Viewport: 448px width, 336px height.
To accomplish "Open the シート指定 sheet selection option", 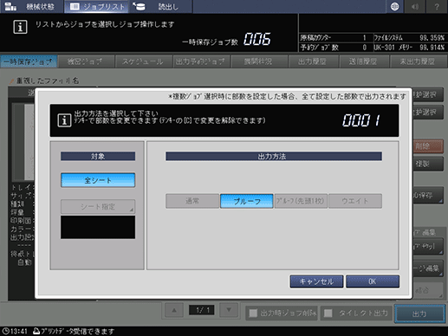I will pyautogui.click(x=98, y=206).
